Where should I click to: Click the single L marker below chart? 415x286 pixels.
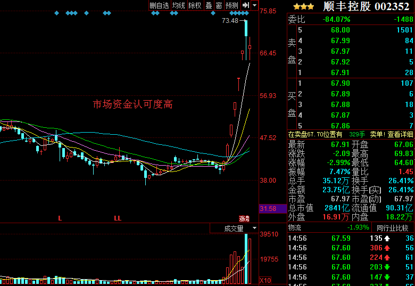[60, 218]
